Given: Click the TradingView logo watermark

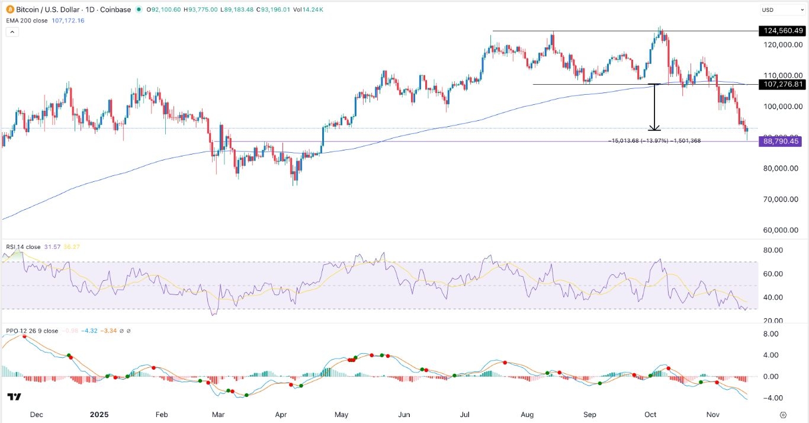Looking at the screenshot, I should (x=13, y=396).
